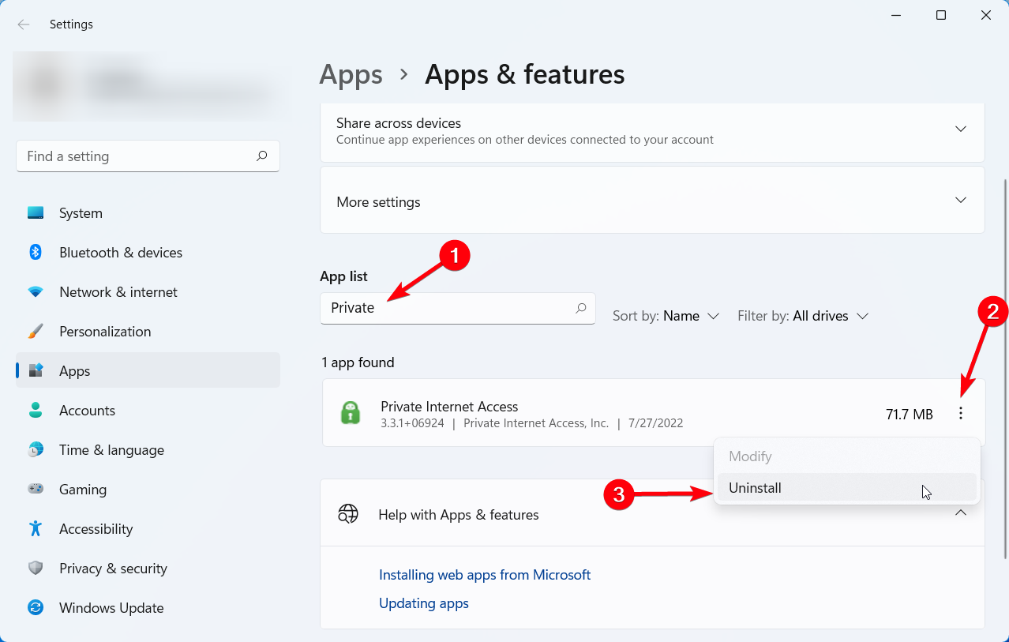Open Installing web apps from Microsoft link

click(485, 575)
